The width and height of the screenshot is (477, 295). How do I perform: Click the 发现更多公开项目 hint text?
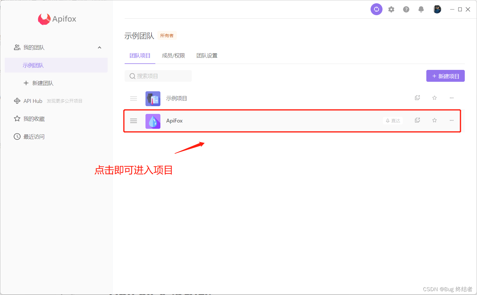64,101
